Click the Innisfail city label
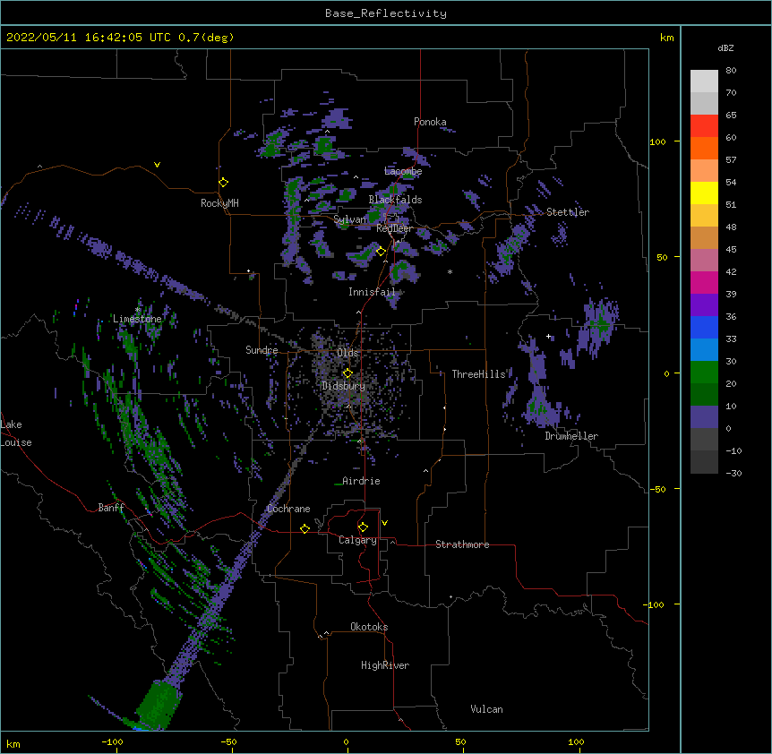The height and width of the screenshot is (754, 772). click(372, 292)
